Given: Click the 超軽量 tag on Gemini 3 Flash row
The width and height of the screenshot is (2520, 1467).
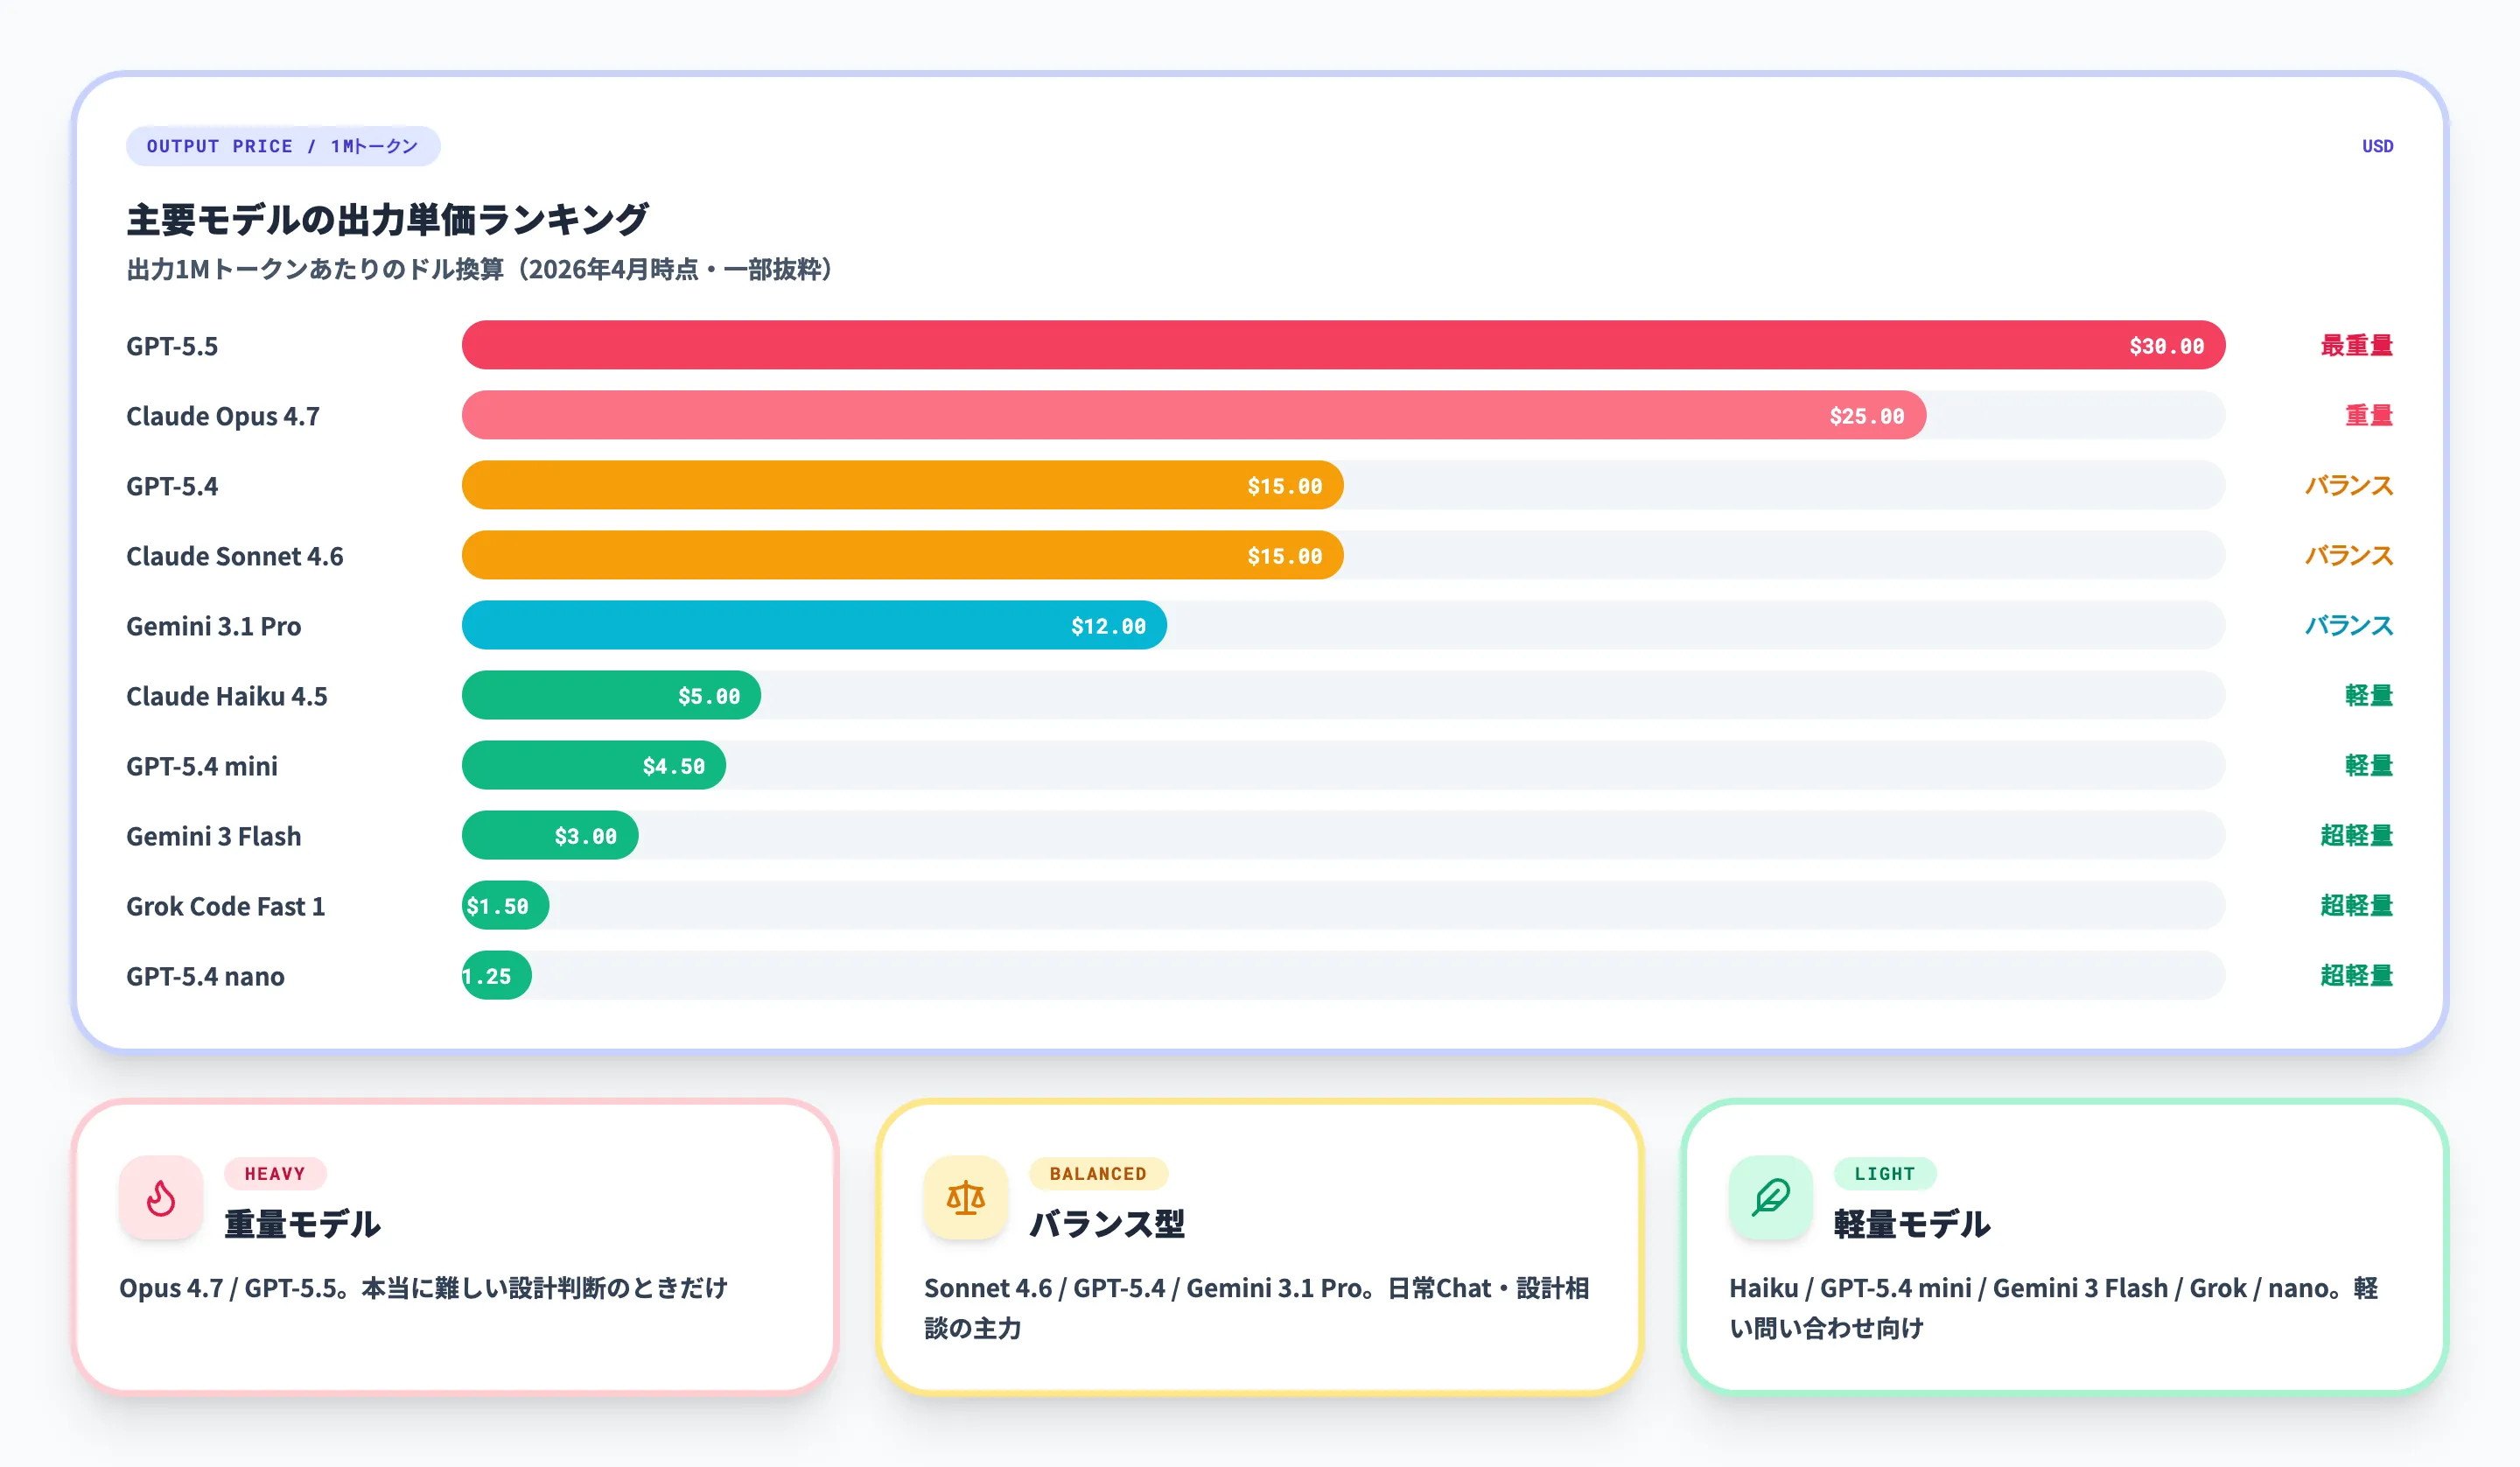Looking at the screenshot, I should point(2357,836).
